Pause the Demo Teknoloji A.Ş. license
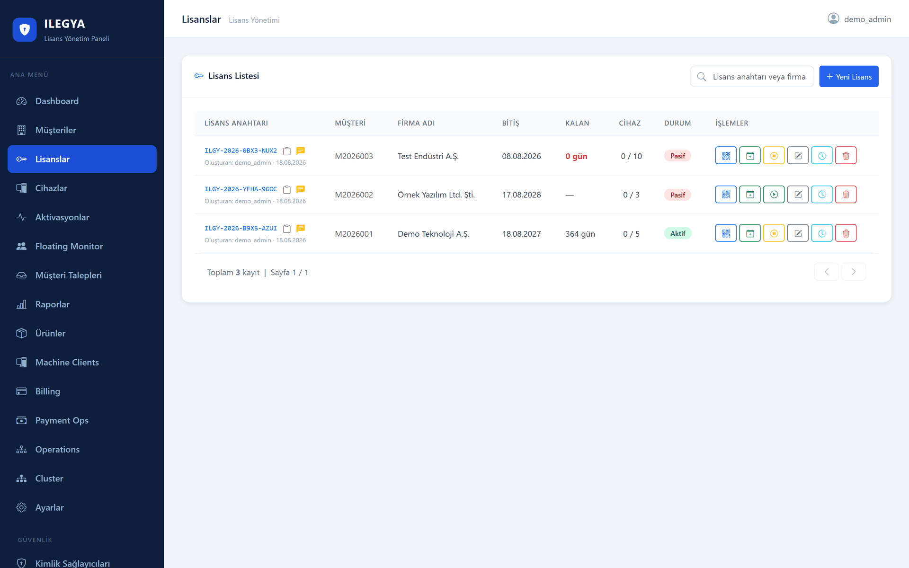The width and height of the screenshot is (909, 568). [774, 233]
